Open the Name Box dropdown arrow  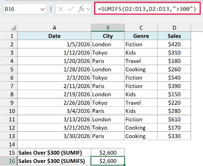coord(42,9)
